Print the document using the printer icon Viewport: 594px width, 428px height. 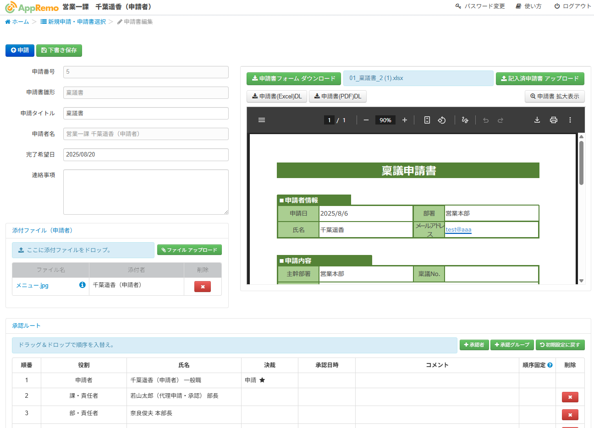pos(554,120)
